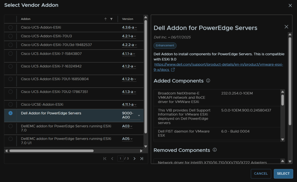Click the addon list scroll-left arrow
The height and width of the screenshot is (182, 297).
[6, 151]
